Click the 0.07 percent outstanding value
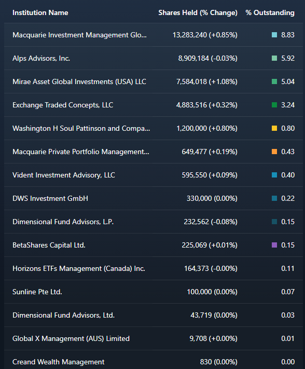Screen dimensions: 305x369 (x=288, y=292)
